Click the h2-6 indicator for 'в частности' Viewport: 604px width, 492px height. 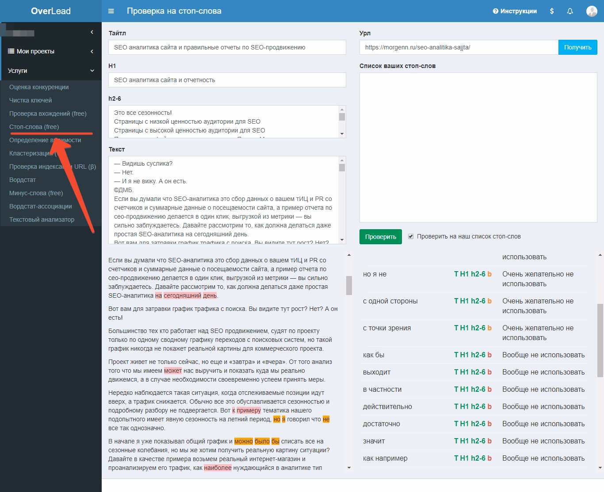point(479,389)
